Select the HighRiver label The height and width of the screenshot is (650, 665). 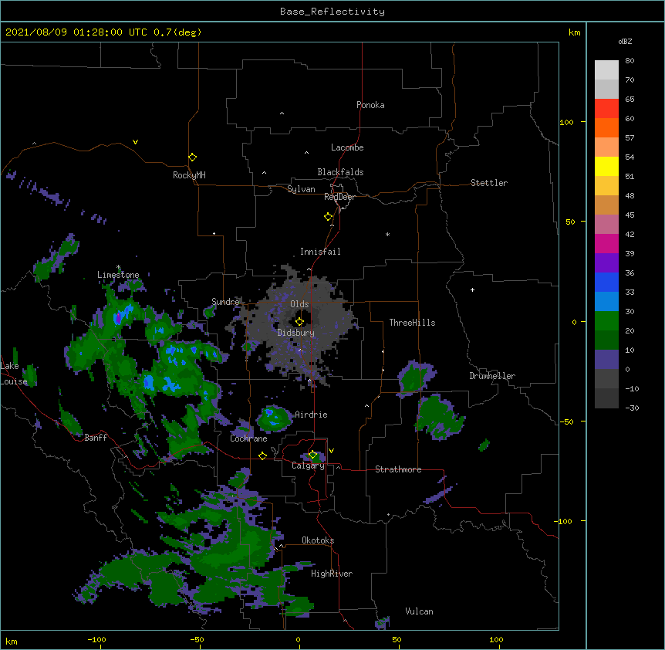tap(332, 574)
